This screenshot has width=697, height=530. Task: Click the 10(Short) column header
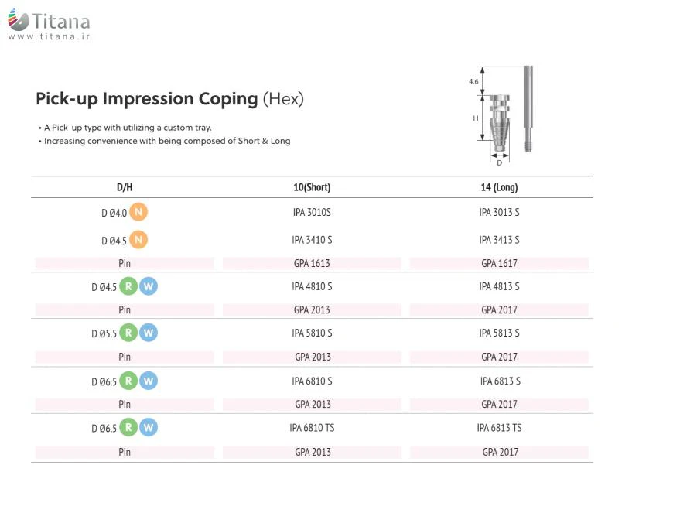coord(312,187)
